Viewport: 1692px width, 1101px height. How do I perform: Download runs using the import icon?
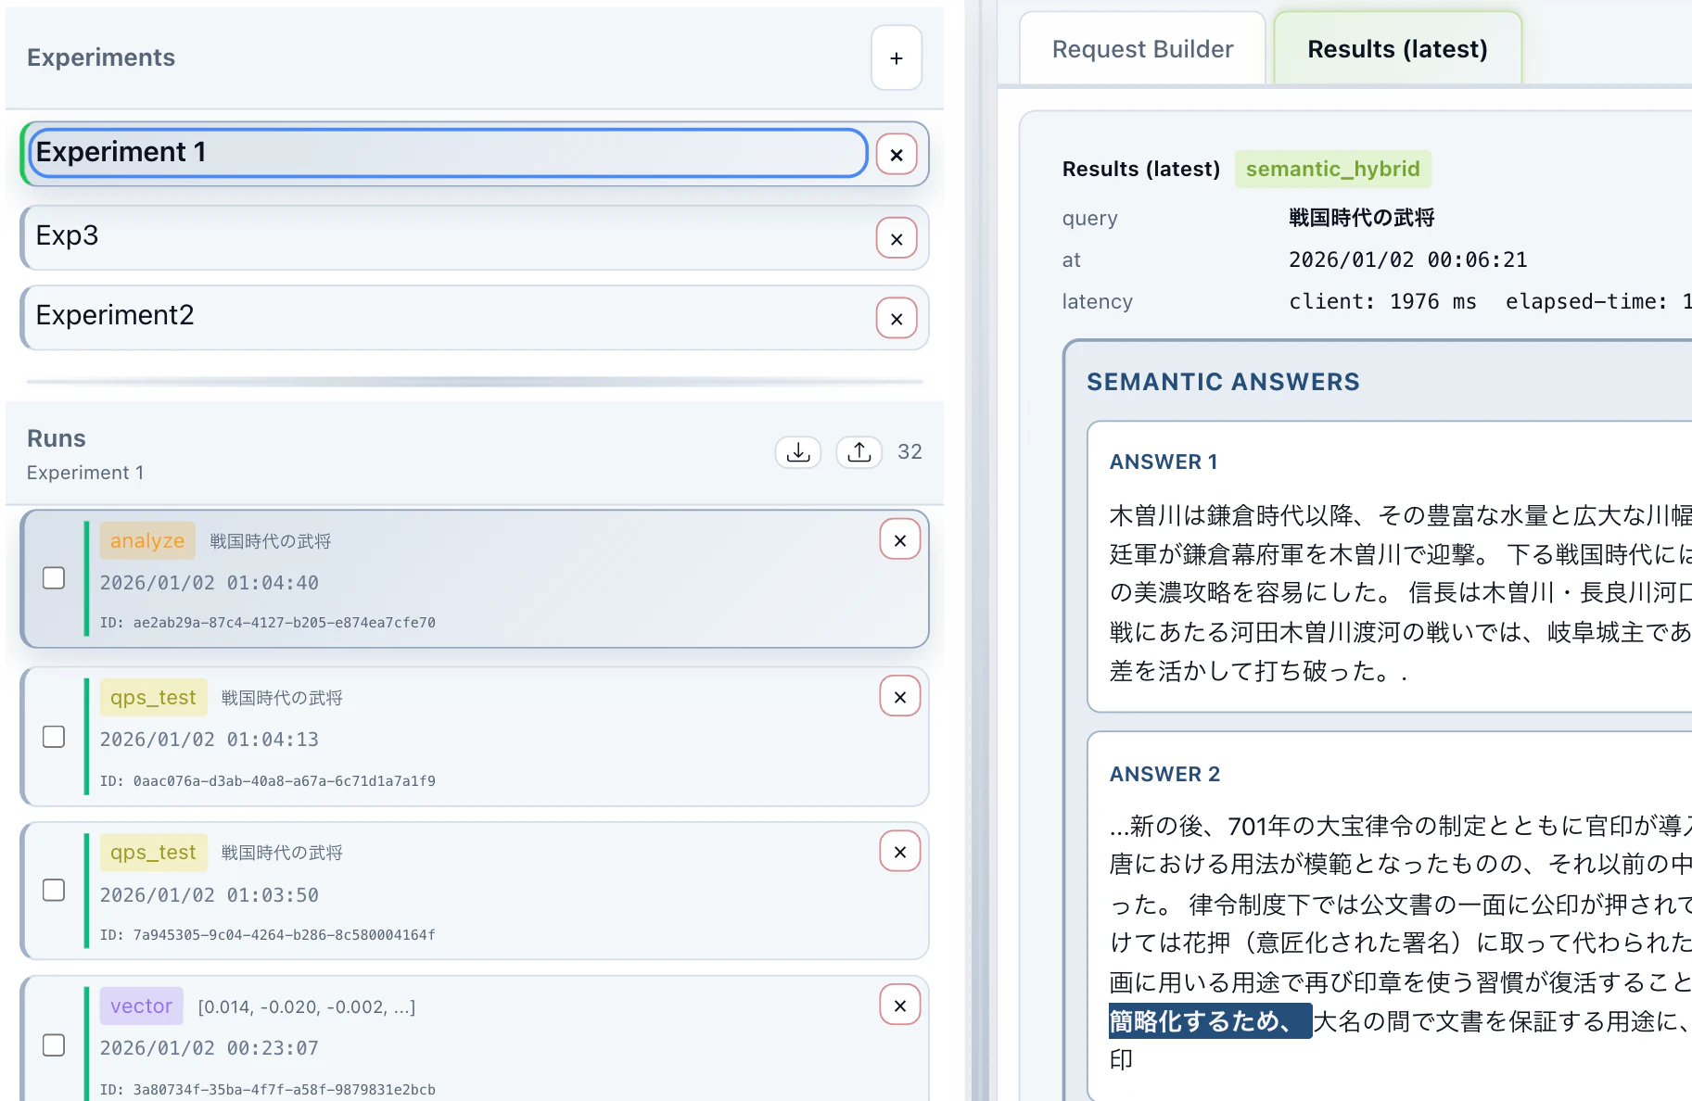pos(798,452)
